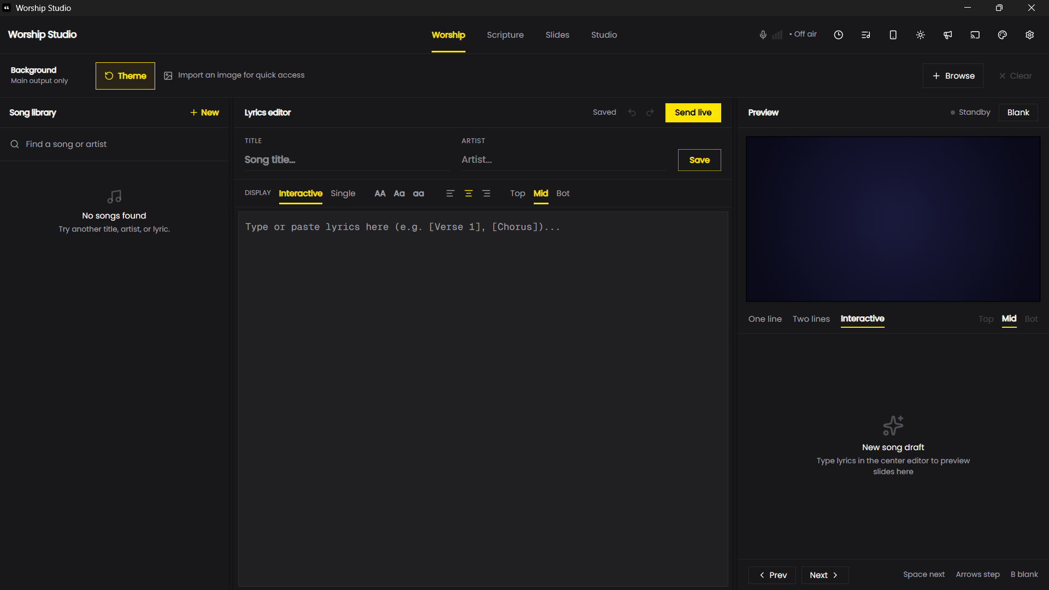Open the music playlist queue icon
This screenshot has height=590, width=1049.
pyautogui.click(x=865, y=35)
